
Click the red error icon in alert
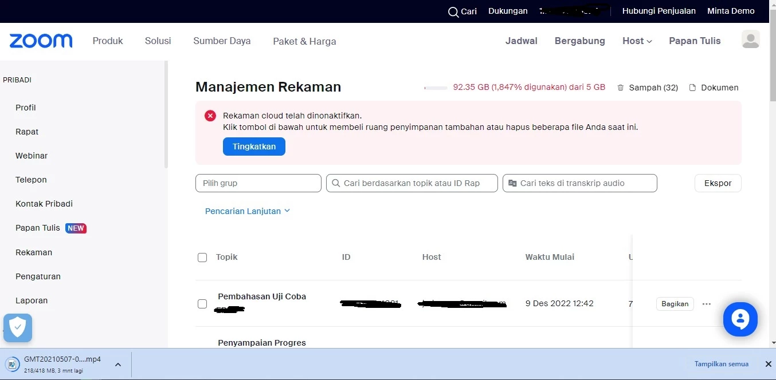tap(210, 116)
